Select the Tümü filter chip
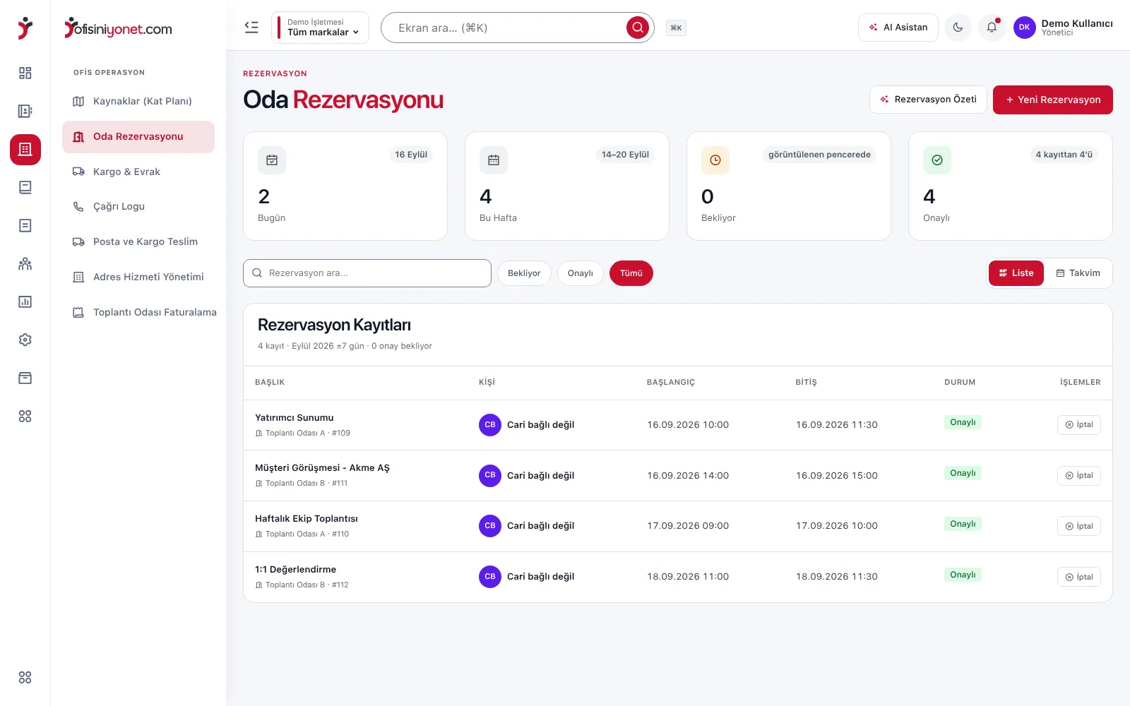This screenshot has width=1130, height=706. [631, 273]
